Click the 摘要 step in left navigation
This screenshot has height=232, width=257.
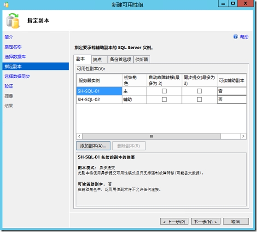coord(9,96)
